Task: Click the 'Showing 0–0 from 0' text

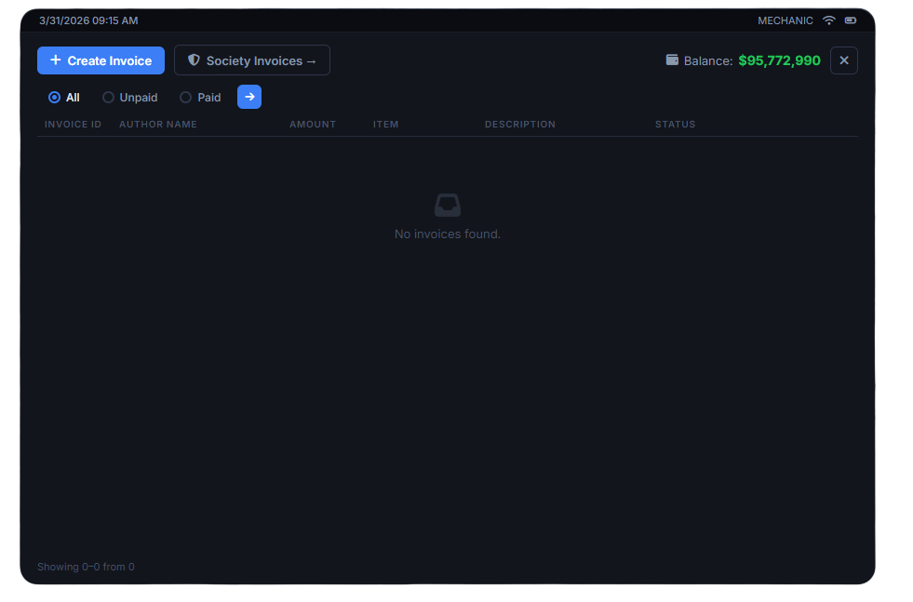Action: [87, 567]
